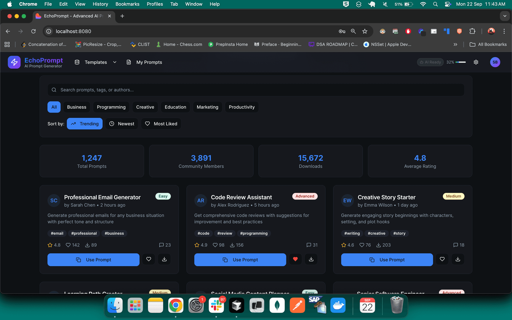Select the Programming category filter
The width and height of the screenshot is (512, 320).
tap(111, 107)
